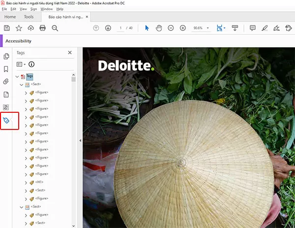295x228 pixels.
Task: Open the Order panel icon in sidebar
Action: click(6, 107)
